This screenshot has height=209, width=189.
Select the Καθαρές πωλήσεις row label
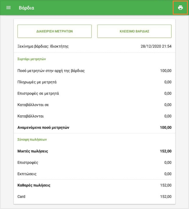[x=34, y=185]
